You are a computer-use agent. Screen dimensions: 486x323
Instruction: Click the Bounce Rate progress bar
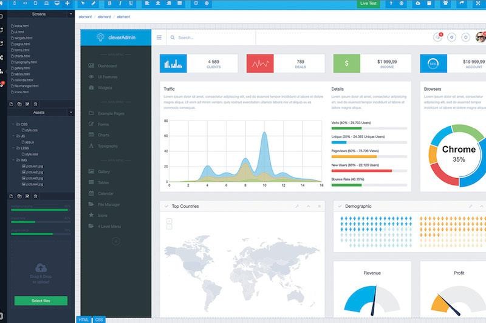pos(369,185)
